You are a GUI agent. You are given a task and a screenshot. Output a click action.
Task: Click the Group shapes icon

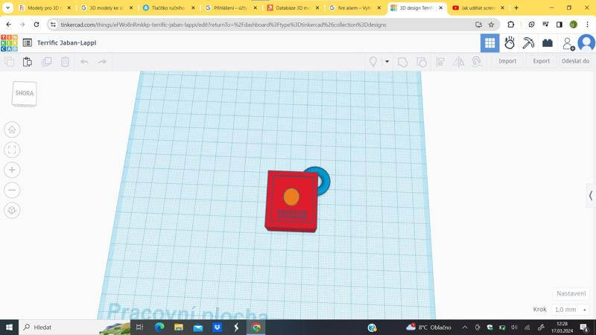[x=402, y=62]
